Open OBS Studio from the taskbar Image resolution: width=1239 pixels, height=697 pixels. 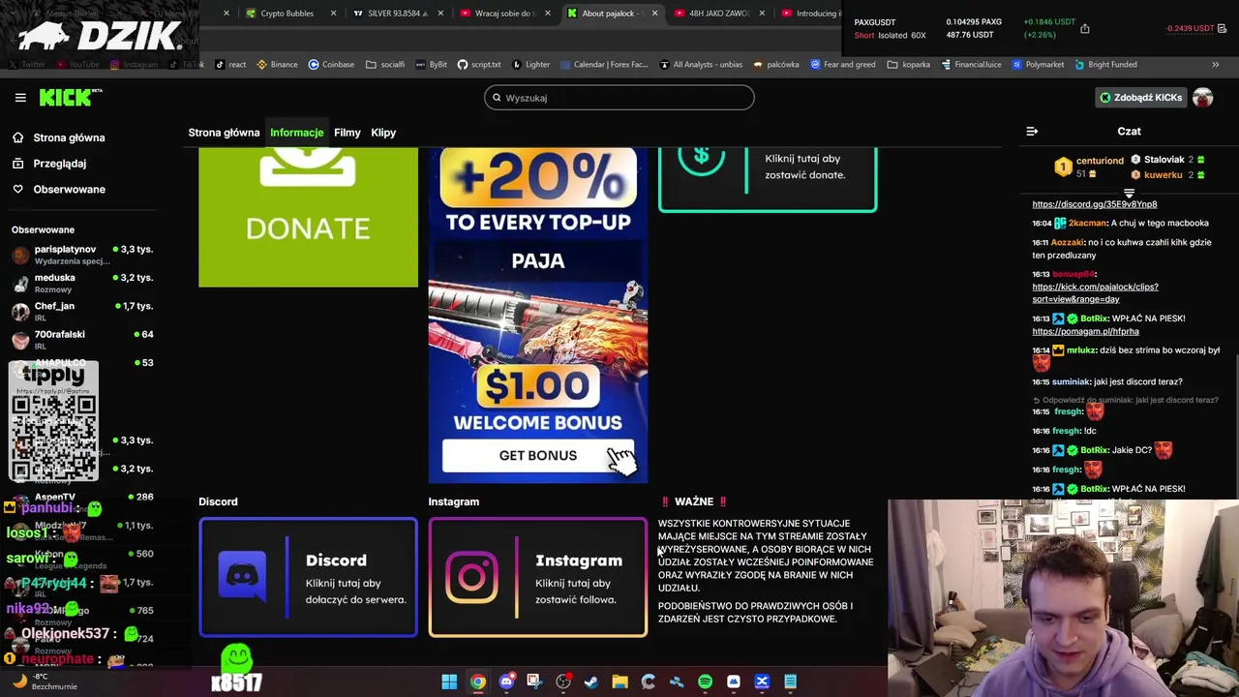pos(563,682)
